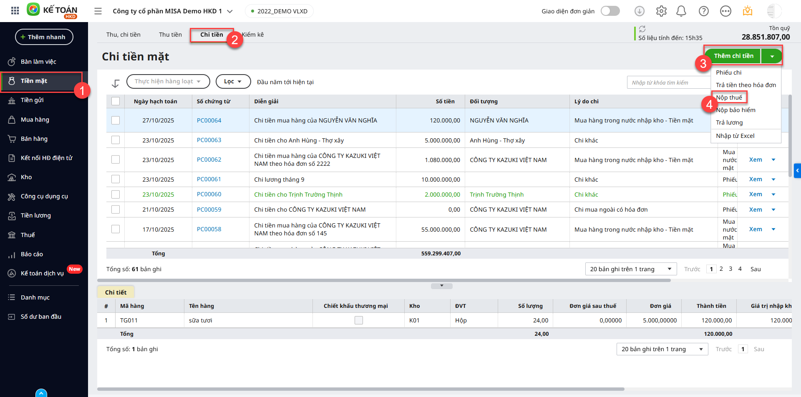801x397 pixels.
Task: Select Nộp thuế from the dropdown menu
Action: pos(729,97)
